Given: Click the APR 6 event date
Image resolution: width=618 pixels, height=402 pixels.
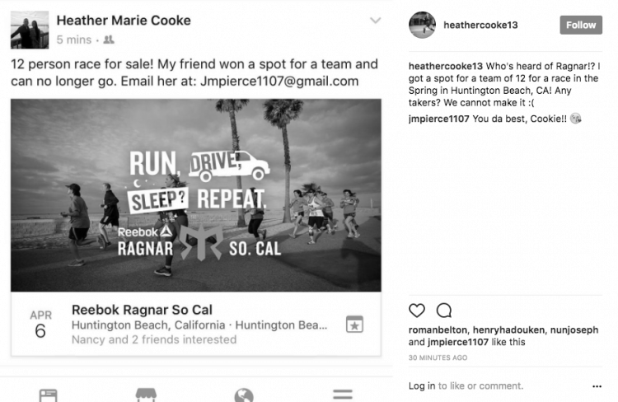Looking at the screenshot, I should (x=40, y=324).
